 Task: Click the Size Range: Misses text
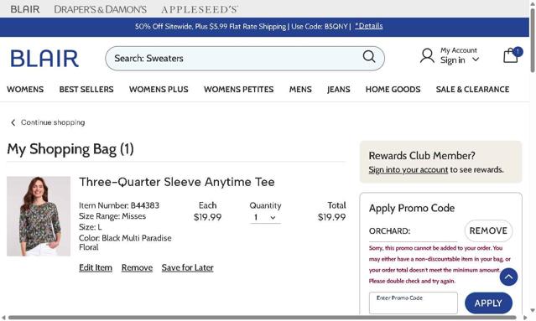(x=112, y=216)
